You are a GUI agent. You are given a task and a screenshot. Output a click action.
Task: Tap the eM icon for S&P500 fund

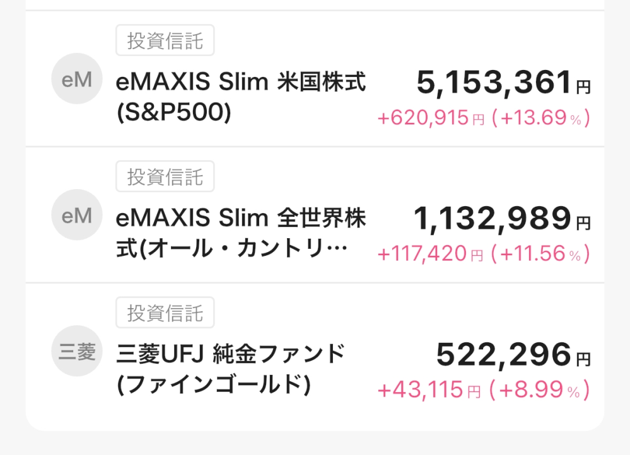pyautogui.click(x=77, y=79)
